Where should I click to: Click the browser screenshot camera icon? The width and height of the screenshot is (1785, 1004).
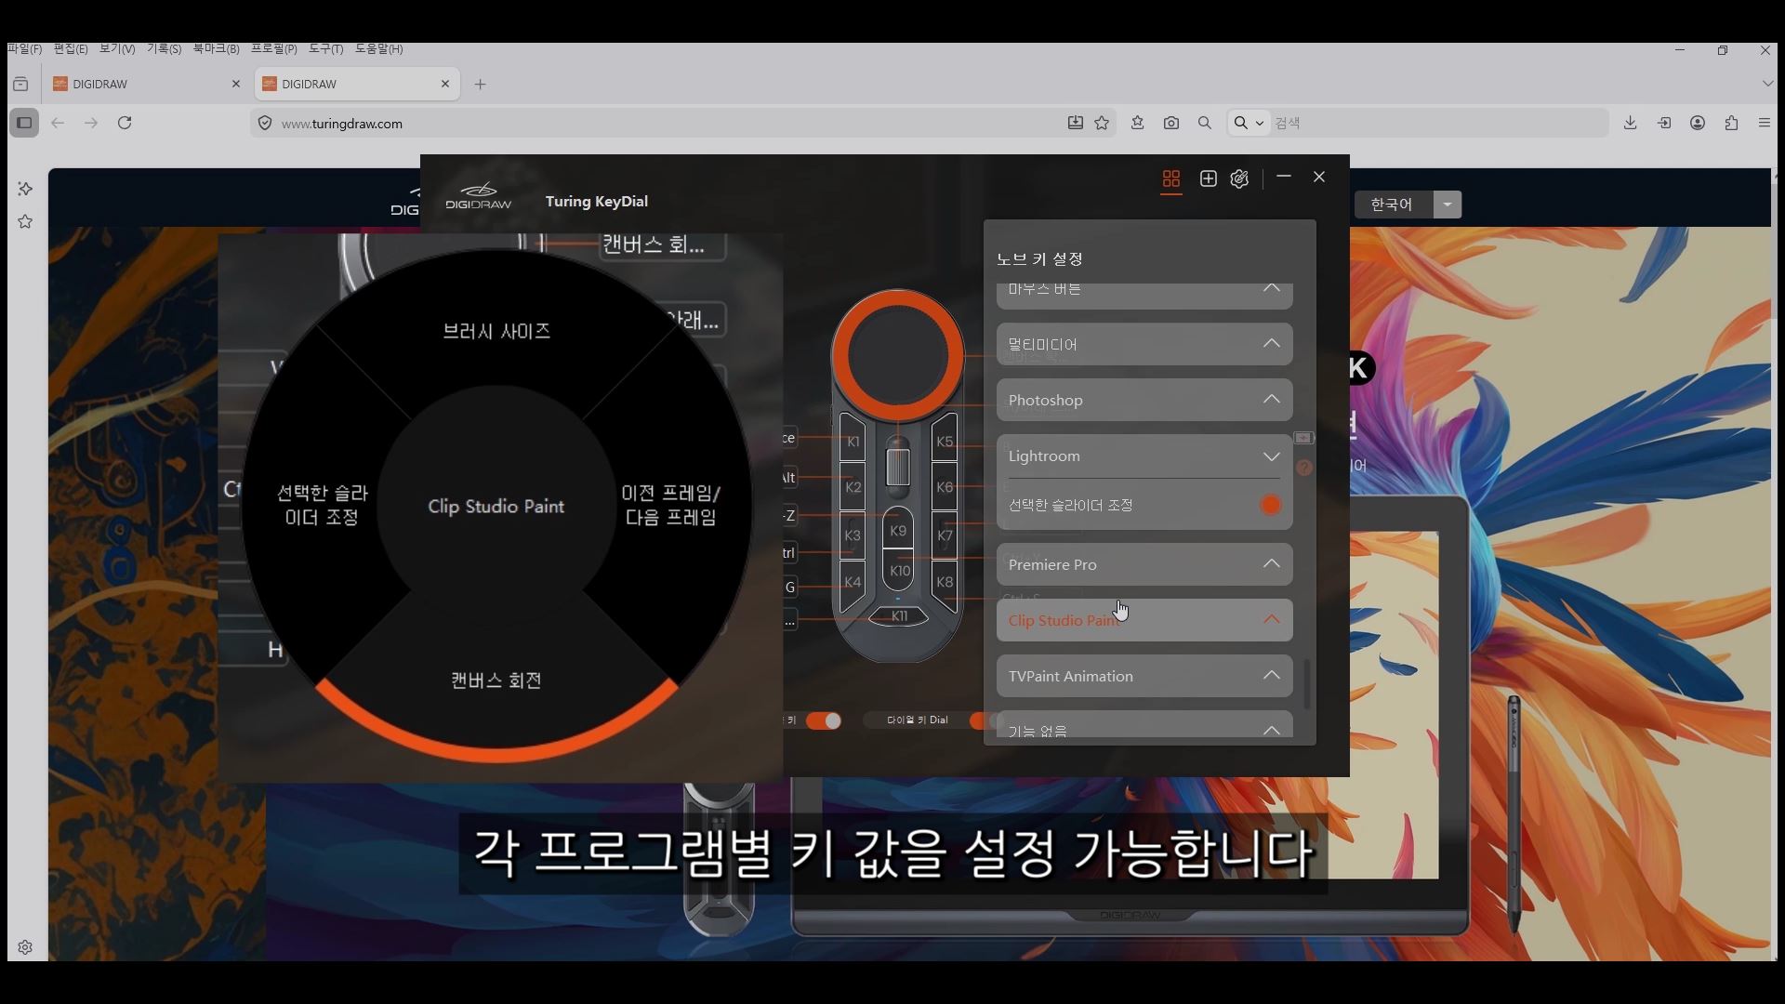tap(1171, 123)
